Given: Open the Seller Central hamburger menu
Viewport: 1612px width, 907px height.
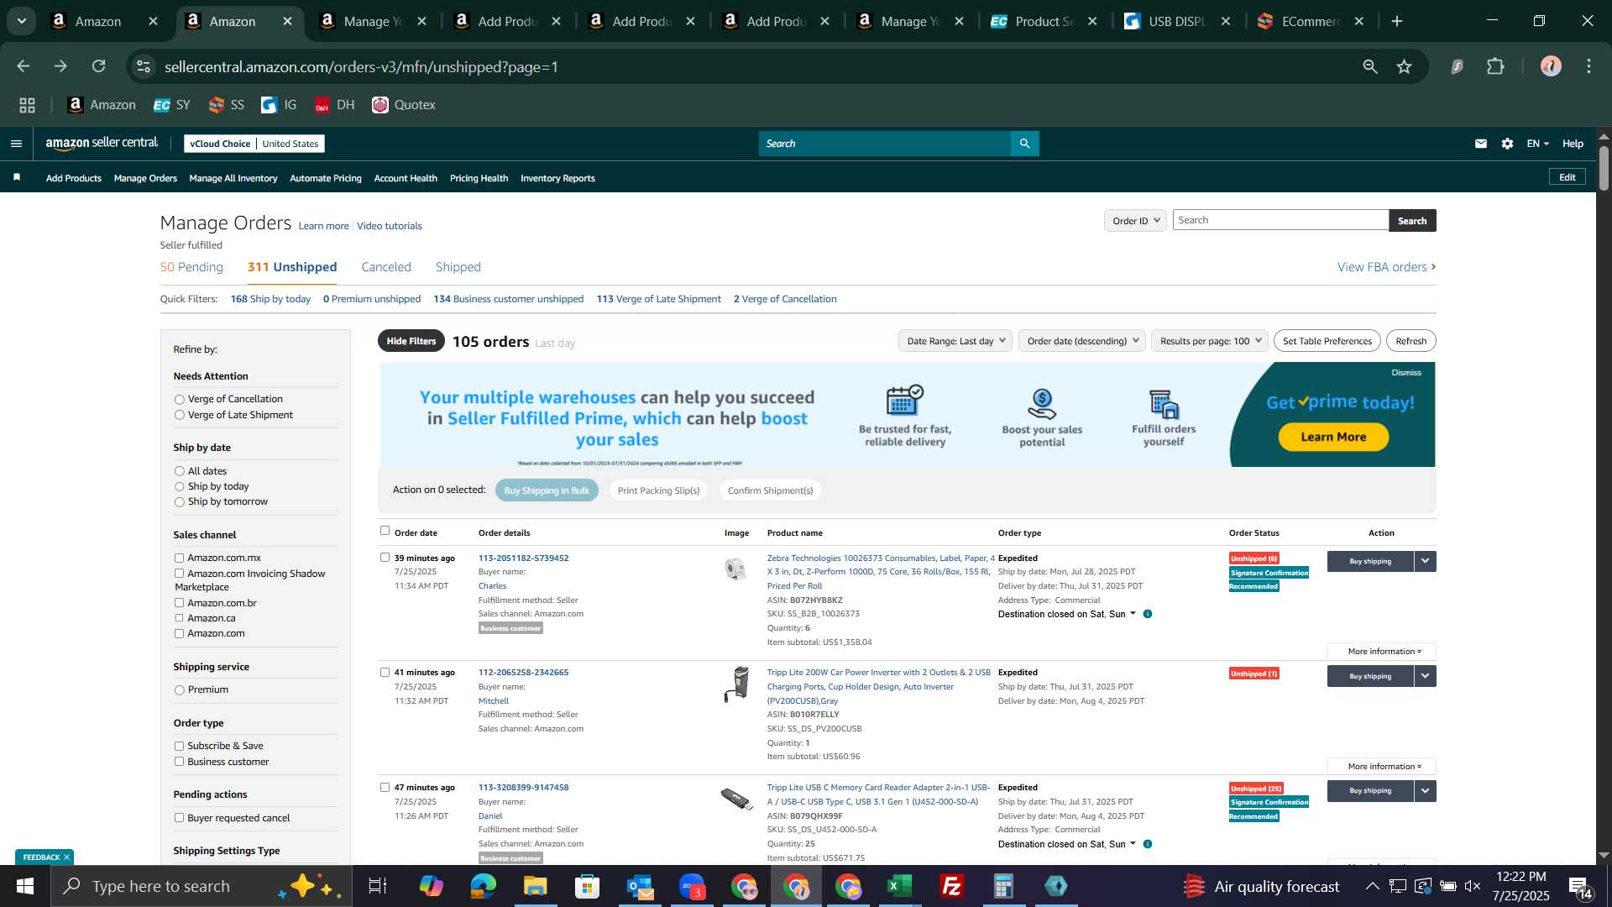Looking at the screenshot, I should 16,144.
